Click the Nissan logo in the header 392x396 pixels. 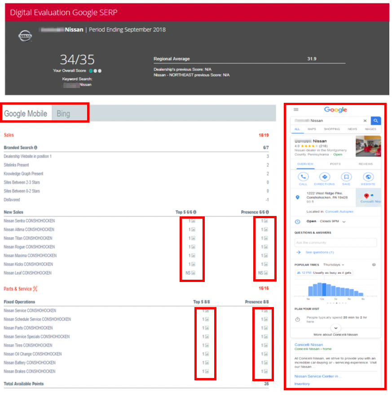[25, 36]
